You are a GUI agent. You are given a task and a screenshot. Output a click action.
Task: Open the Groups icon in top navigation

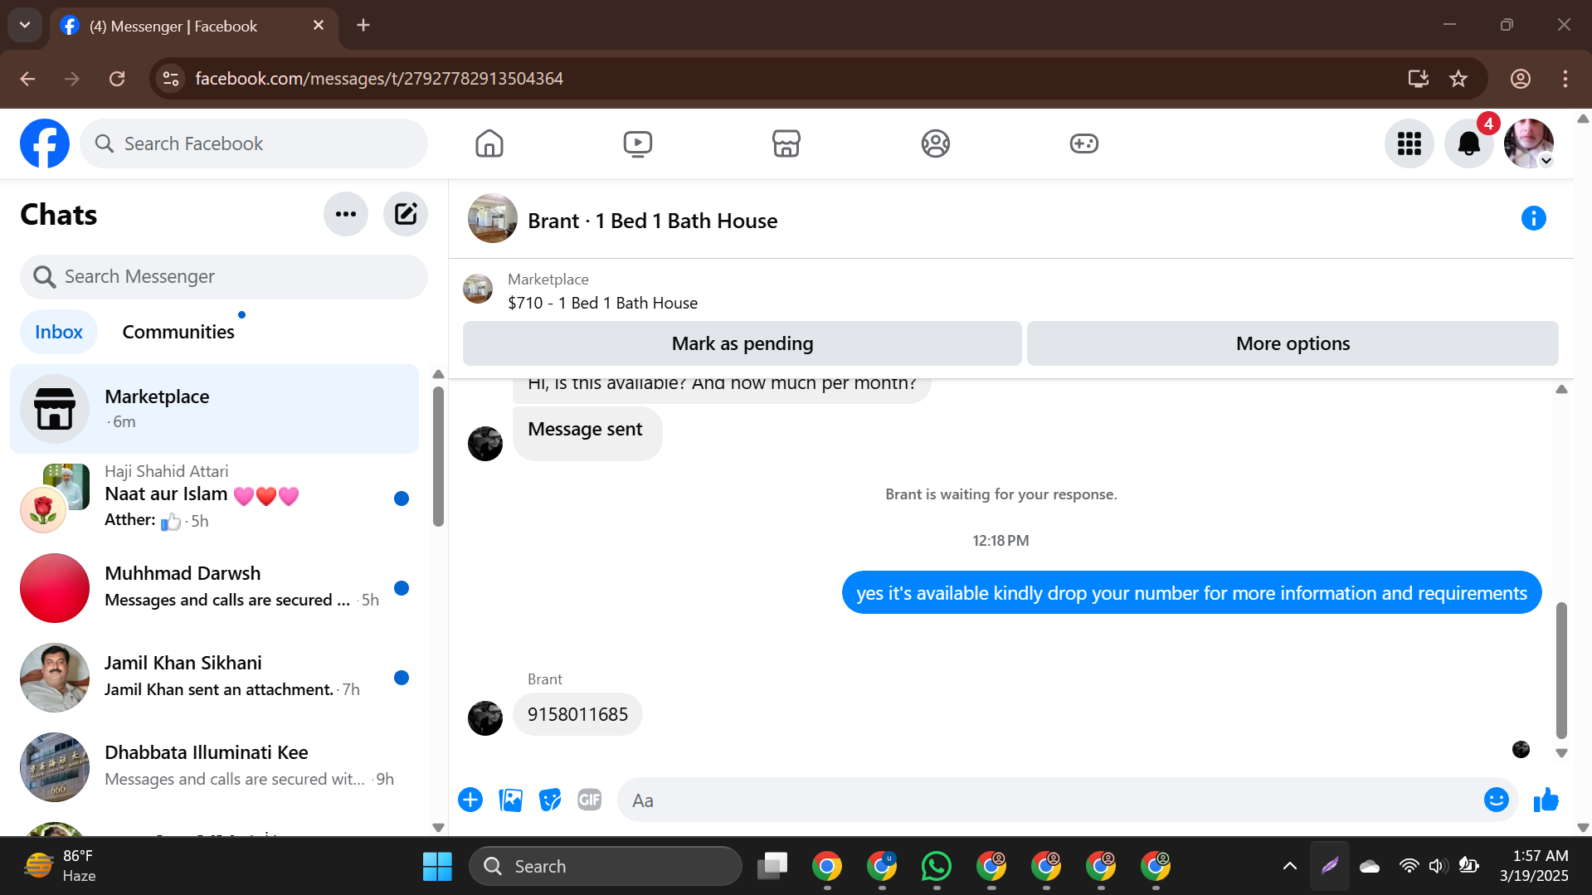(x=935, y=143)
